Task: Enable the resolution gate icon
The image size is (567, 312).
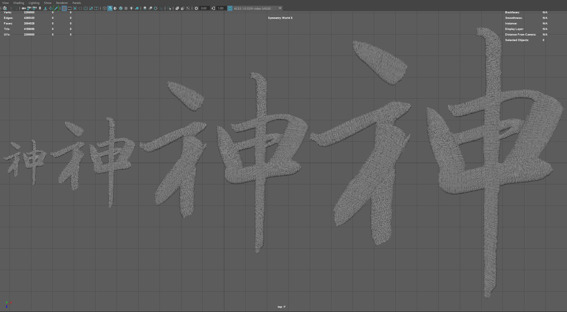Action: tap(75, 8)
